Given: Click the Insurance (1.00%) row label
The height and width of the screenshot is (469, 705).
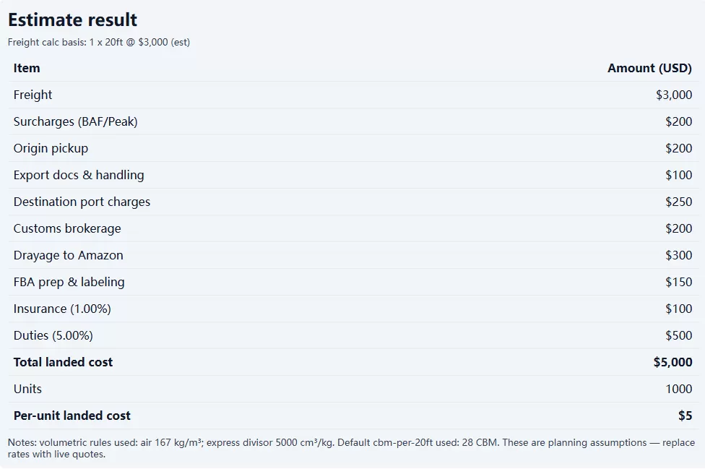Looking at the screenshot, I should point(62,309).
